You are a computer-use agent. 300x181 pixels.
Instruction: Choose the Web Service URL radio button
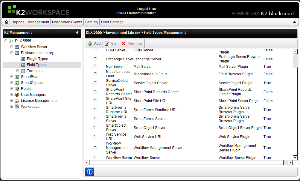coord(95,136)
